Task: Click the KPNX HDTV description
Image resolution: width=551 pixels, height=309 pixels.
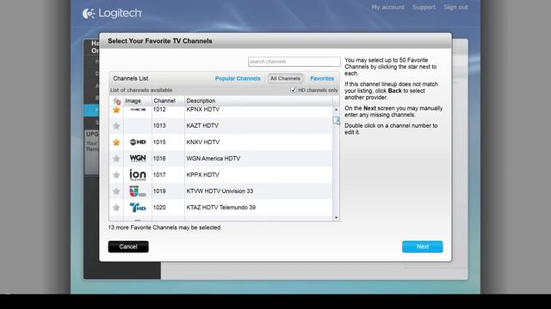Action: pos(203,110)
